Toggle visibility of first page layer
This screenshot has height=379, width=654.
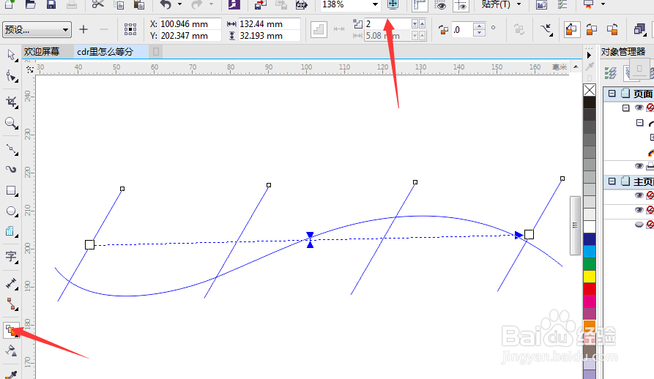[x=639, y=108]
